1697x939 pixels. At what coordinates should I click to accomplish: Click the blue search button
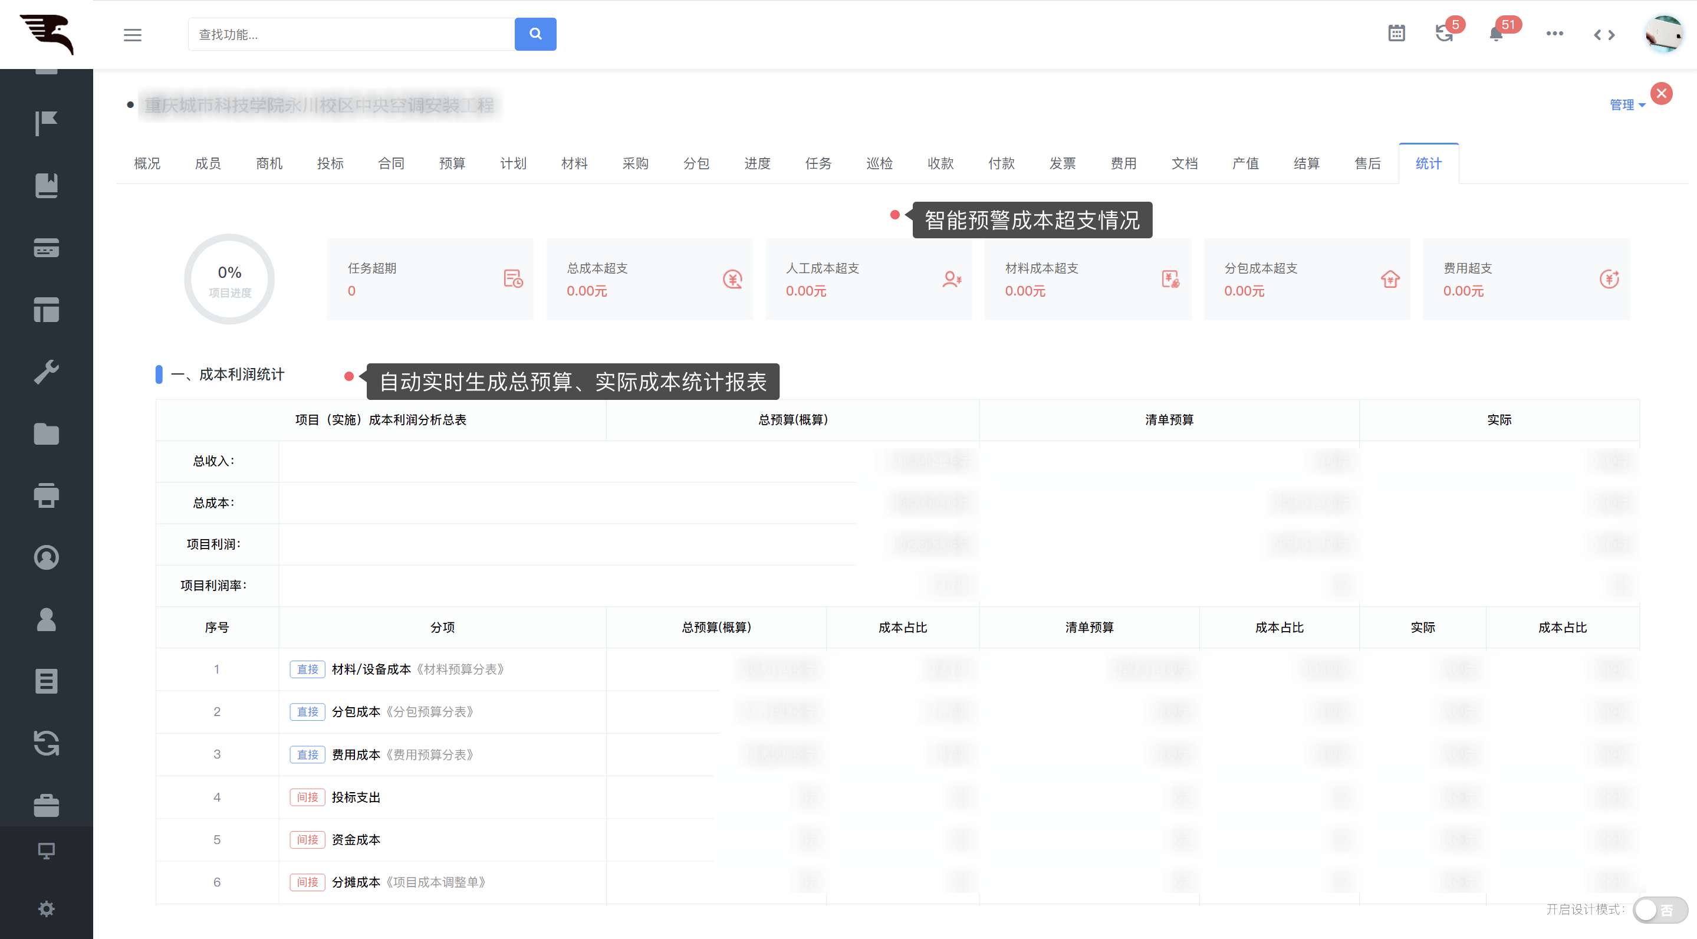tap(535, 34)
